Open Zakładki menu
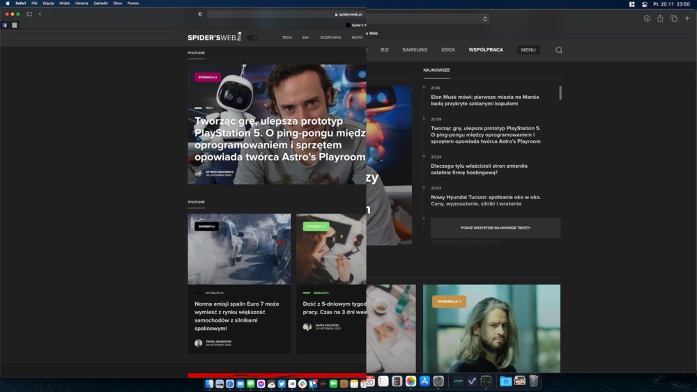This screenshot has height=392, width=697. pyautogui.click(x=100, y=3)
